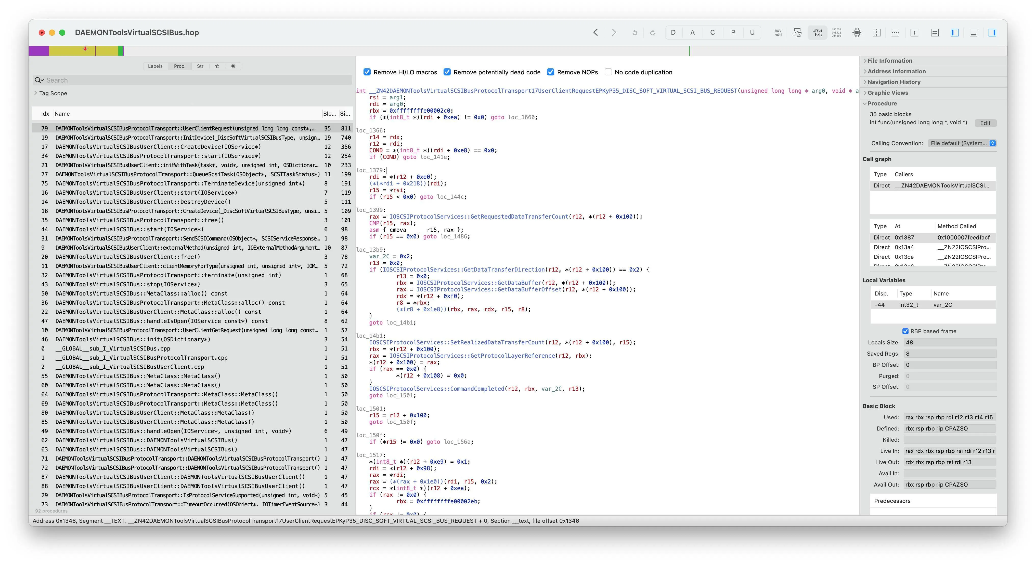The image size is (1036, 564).
Task: Click the Edit button for procedure signature
Action: (x=985, y=123)
